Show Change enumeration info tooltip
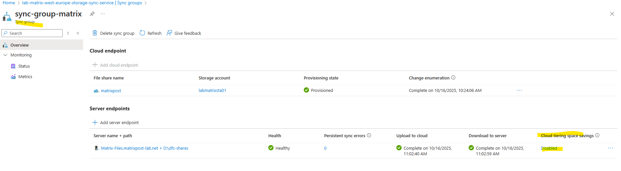This screenshot has width=621, height=171. coord(453,78)
